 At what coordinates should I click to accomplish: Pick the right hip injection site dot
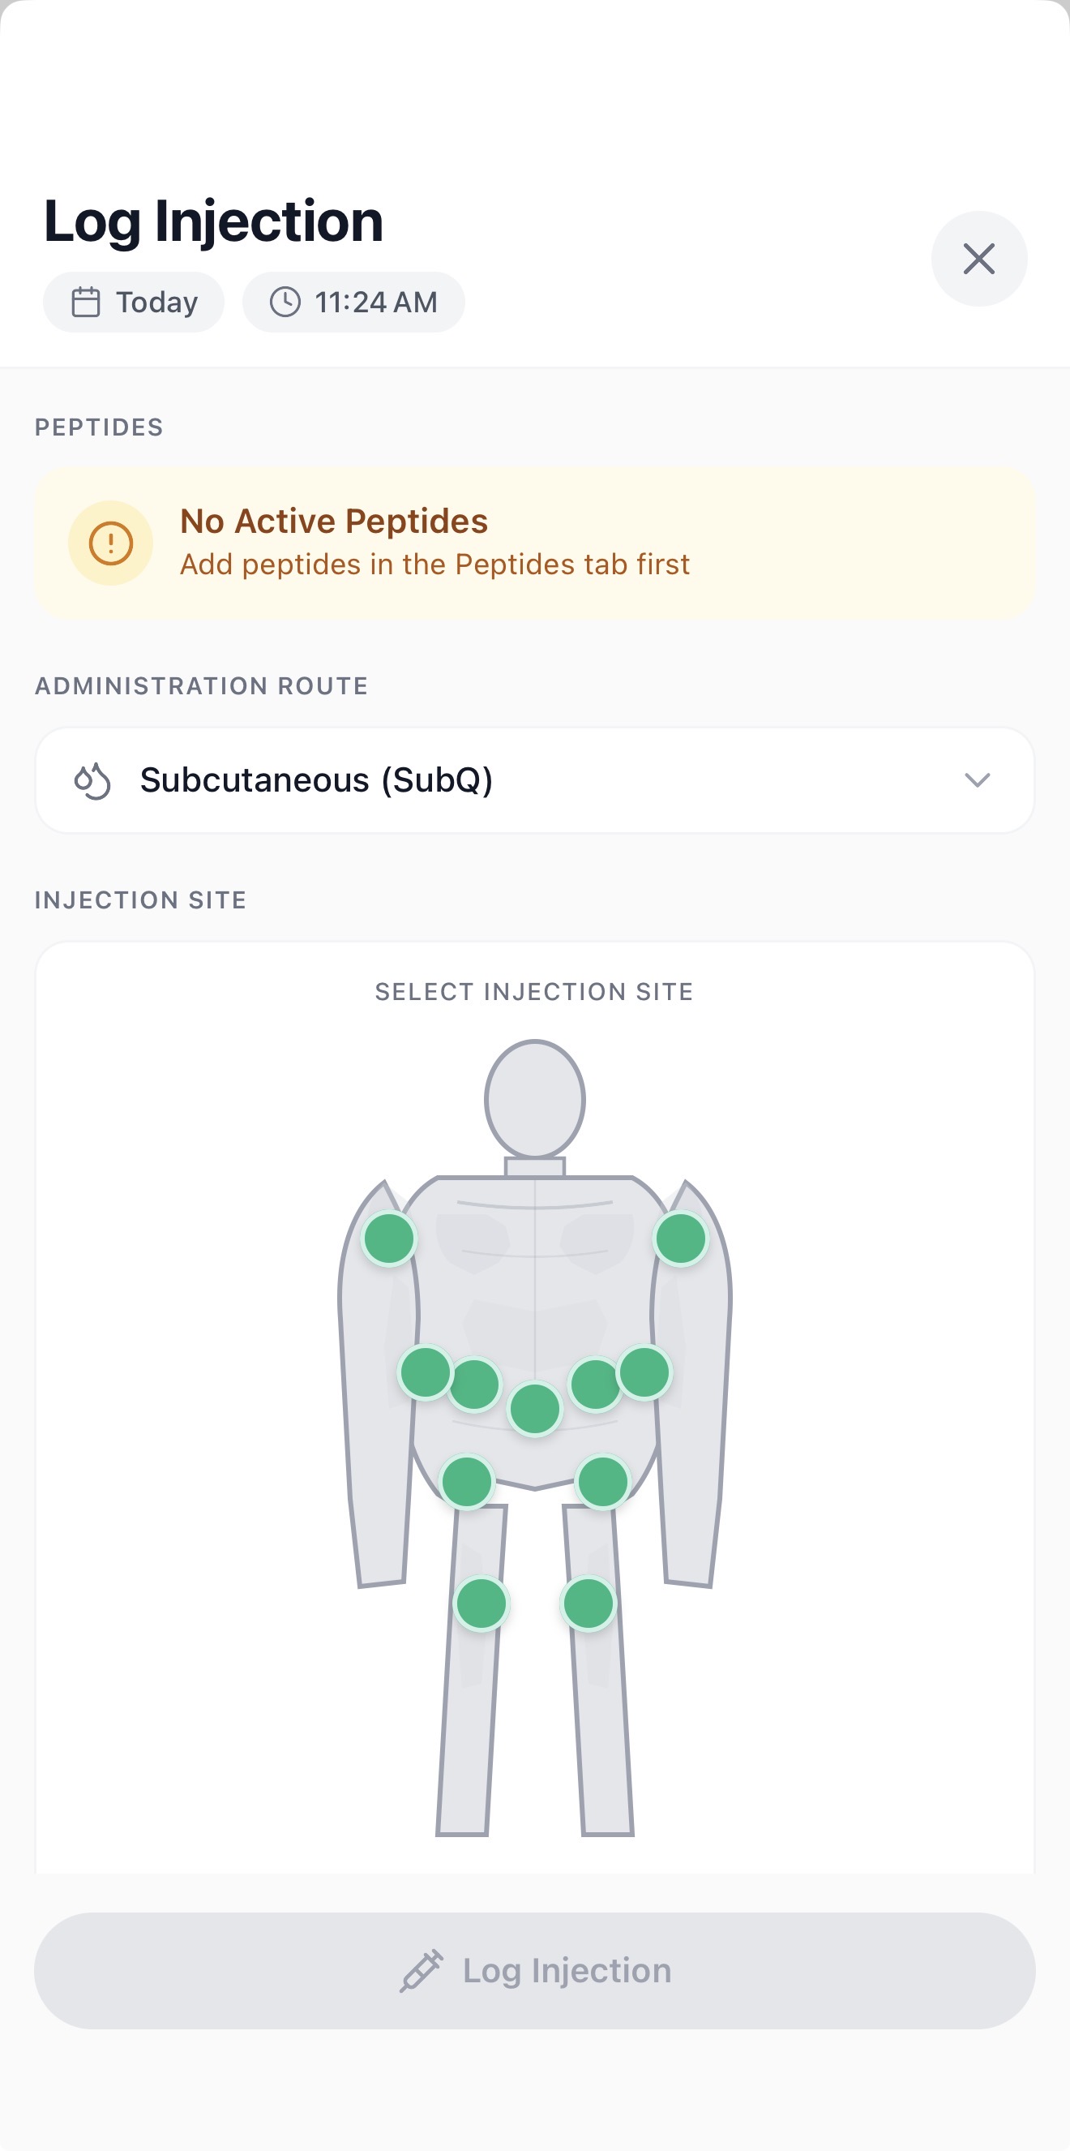(x=602, y=1482)
